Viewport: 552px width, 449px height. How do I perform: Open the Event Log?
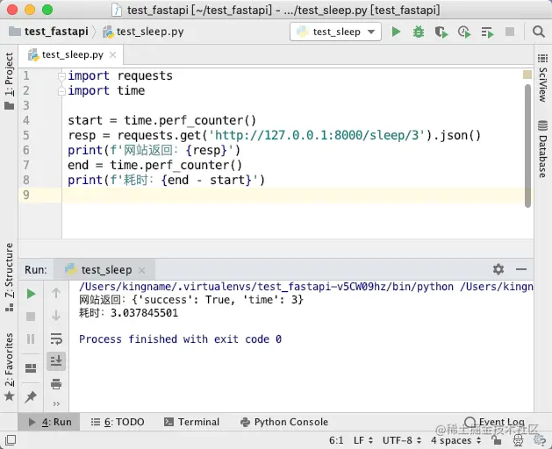[x=495, y=422]
